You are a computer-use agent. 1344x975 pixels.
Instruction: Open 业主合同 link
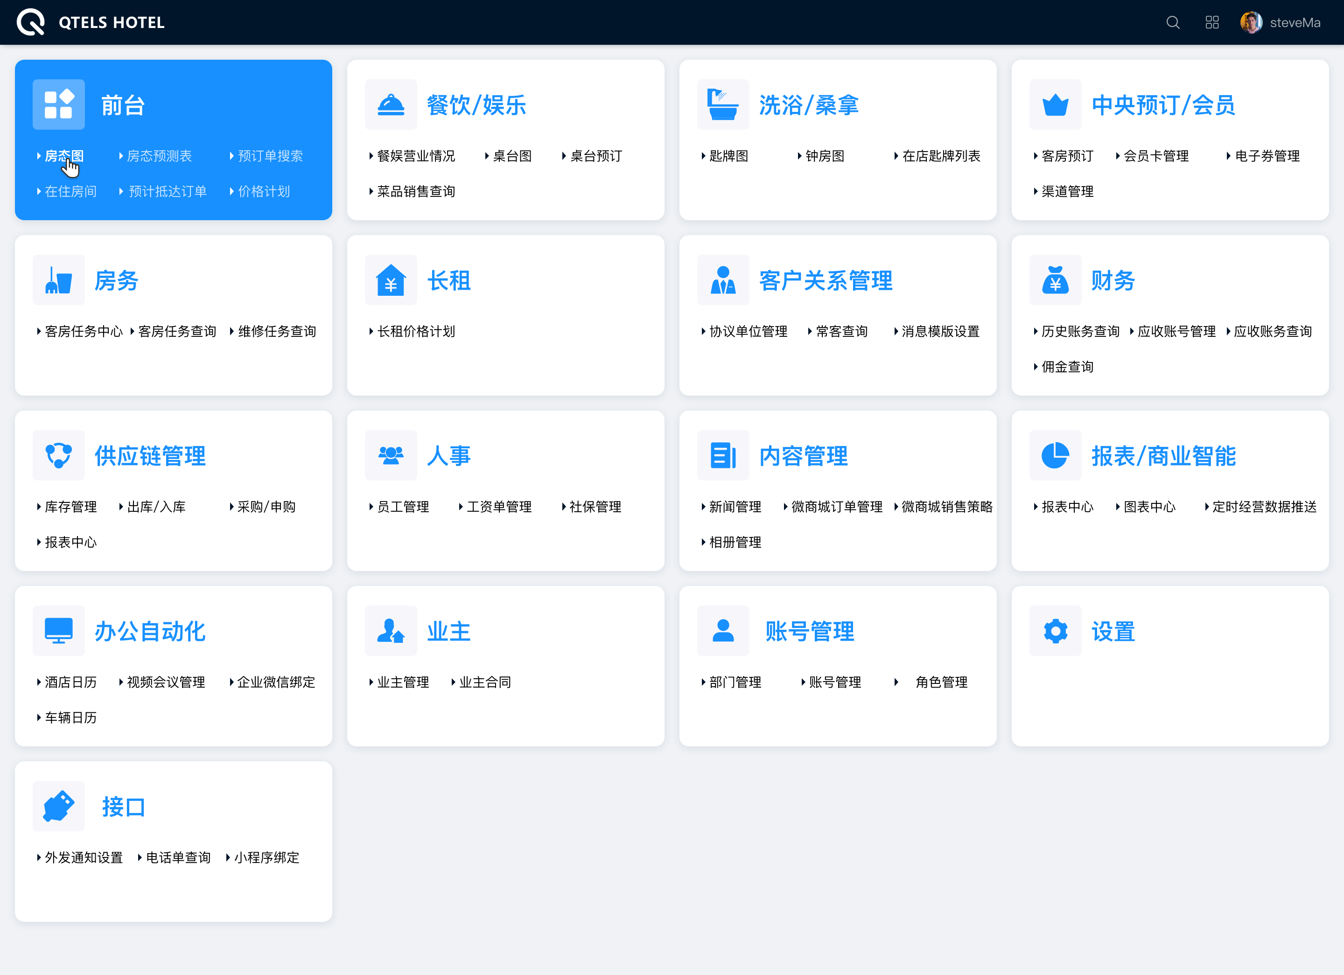coord(485,682)
